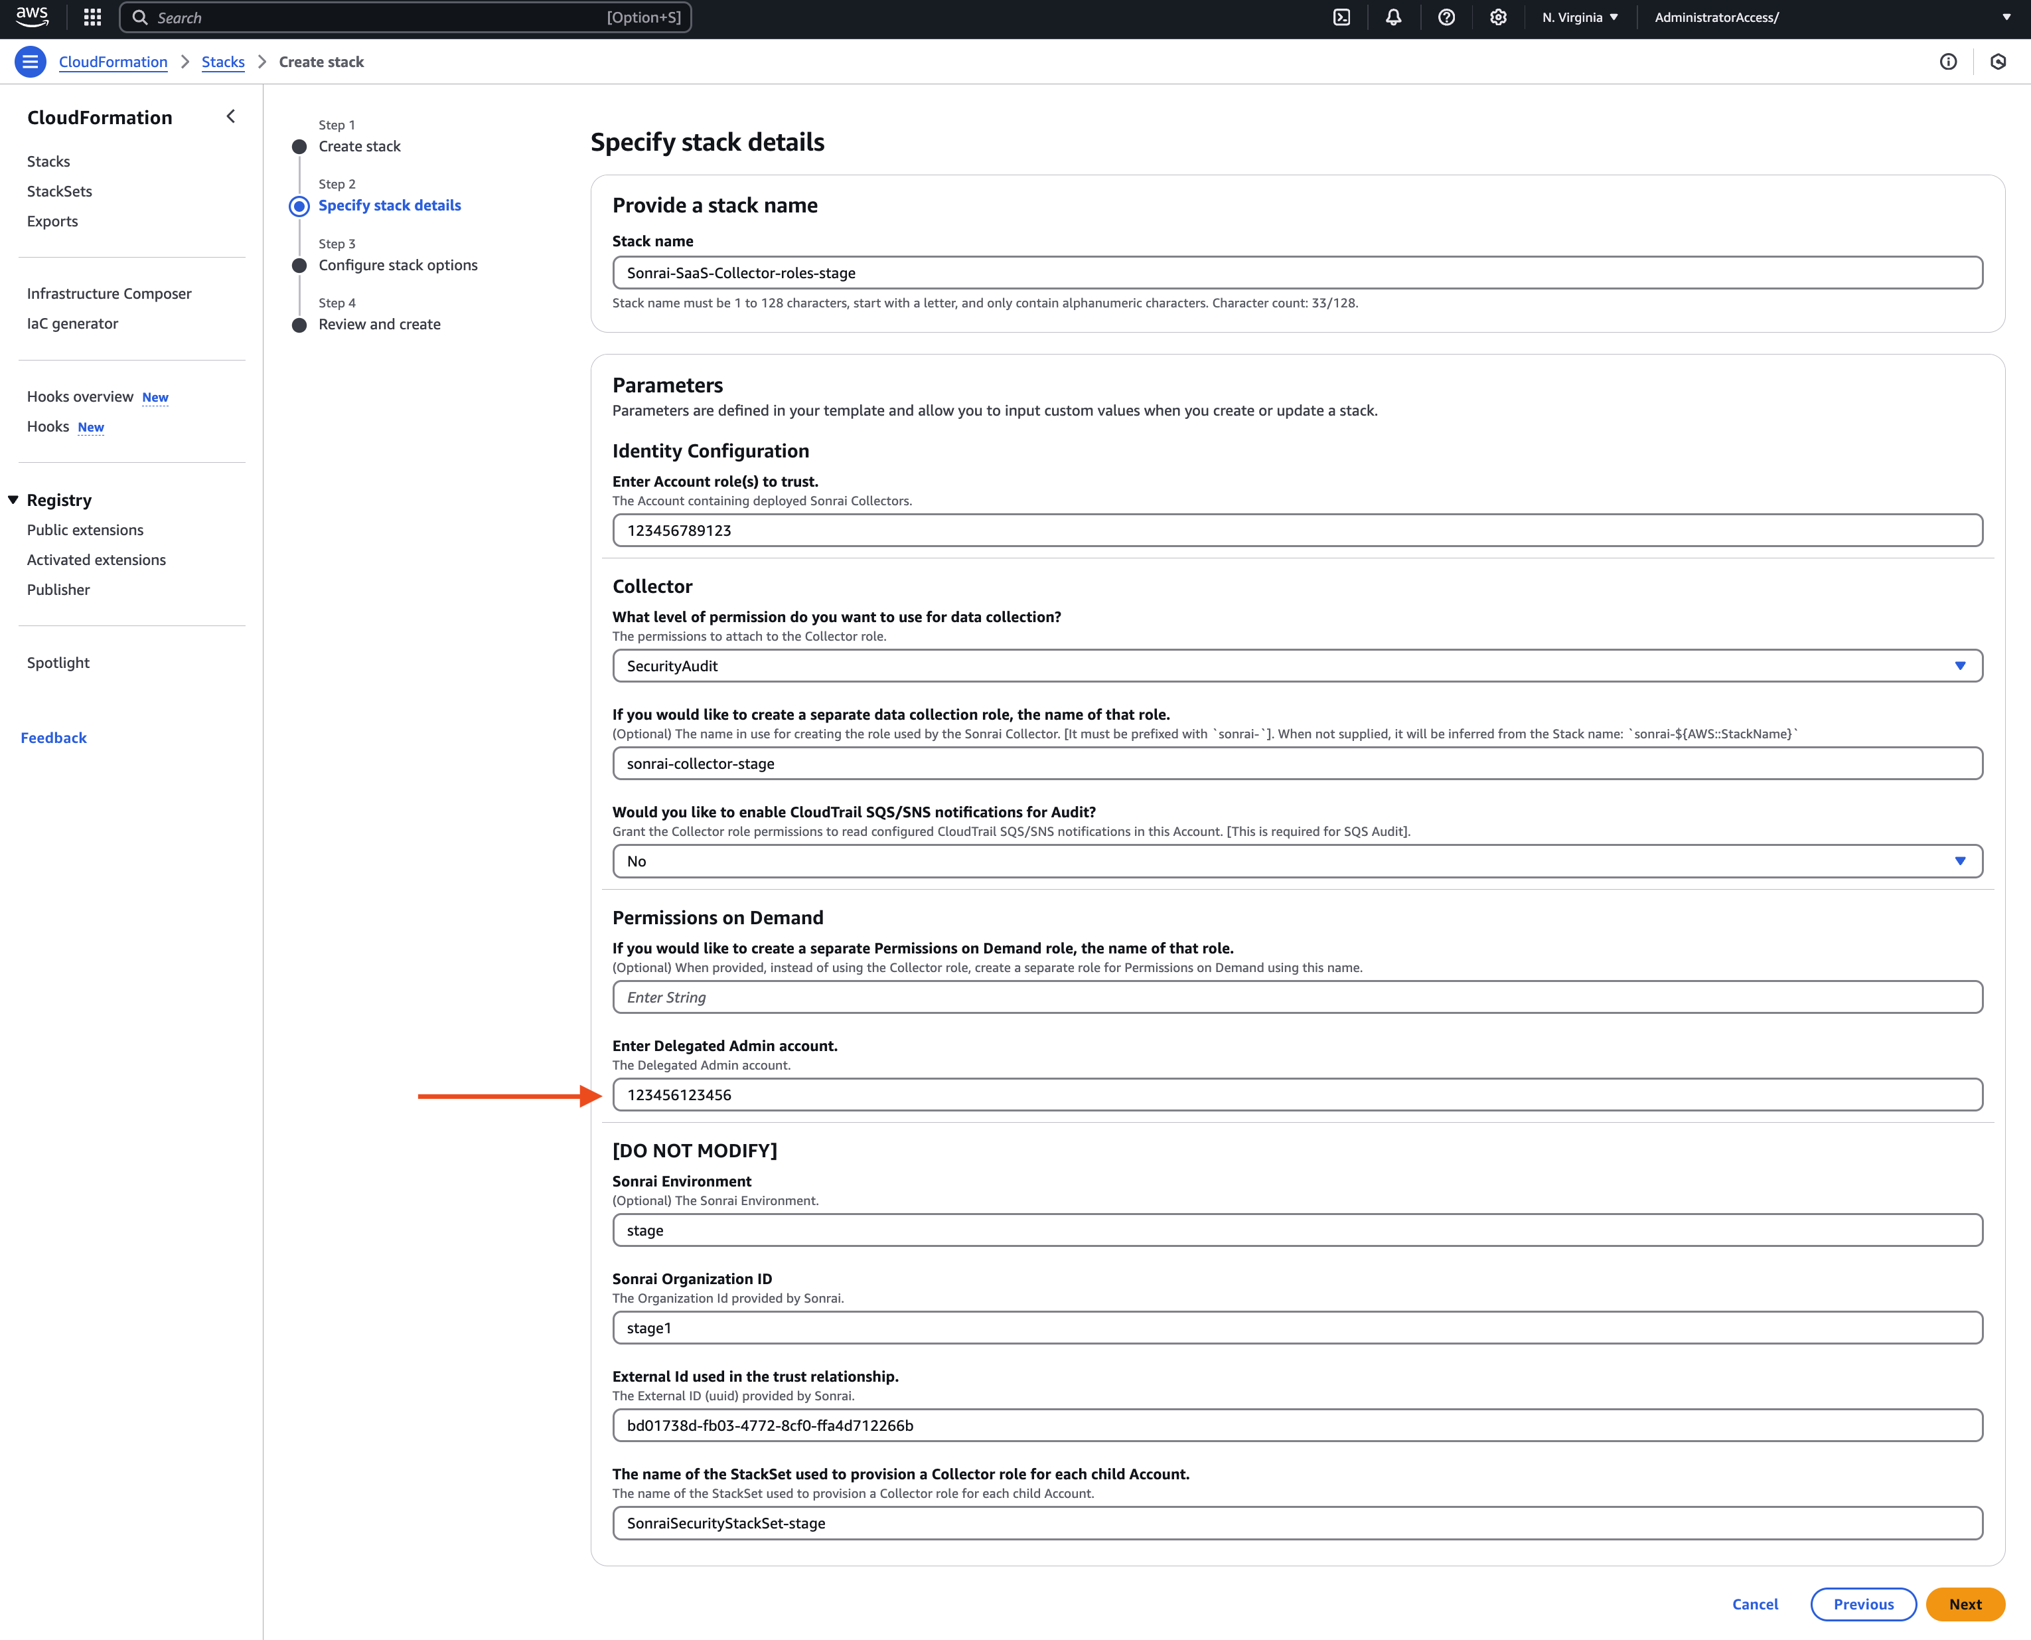Open Activated extensions
This screenshot has height=1640, width=2031.
(x=96, y=559)
